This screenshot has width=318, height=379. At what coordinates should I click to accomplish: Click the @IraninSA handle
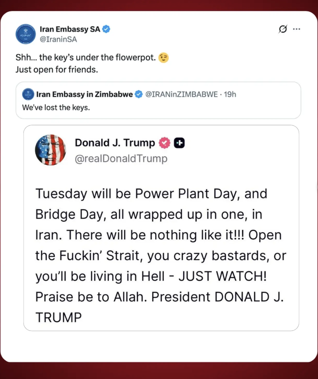click(58, 39)
